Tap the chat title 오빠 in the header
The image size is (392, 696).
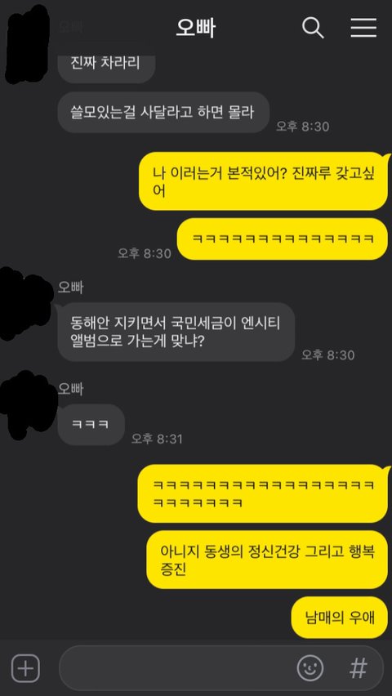pos(195,29)
